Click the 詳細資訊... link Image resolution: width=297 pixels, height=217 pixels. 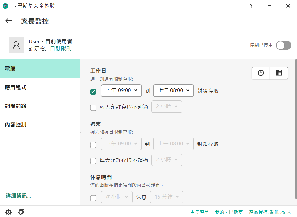[18, 196]
